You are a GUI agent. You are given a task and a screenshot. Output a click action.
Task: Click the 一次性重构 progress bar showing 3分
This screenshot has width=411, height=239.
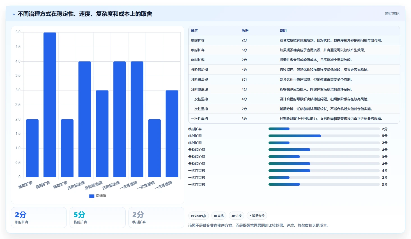pyautogui.click(x=324, y=185)
